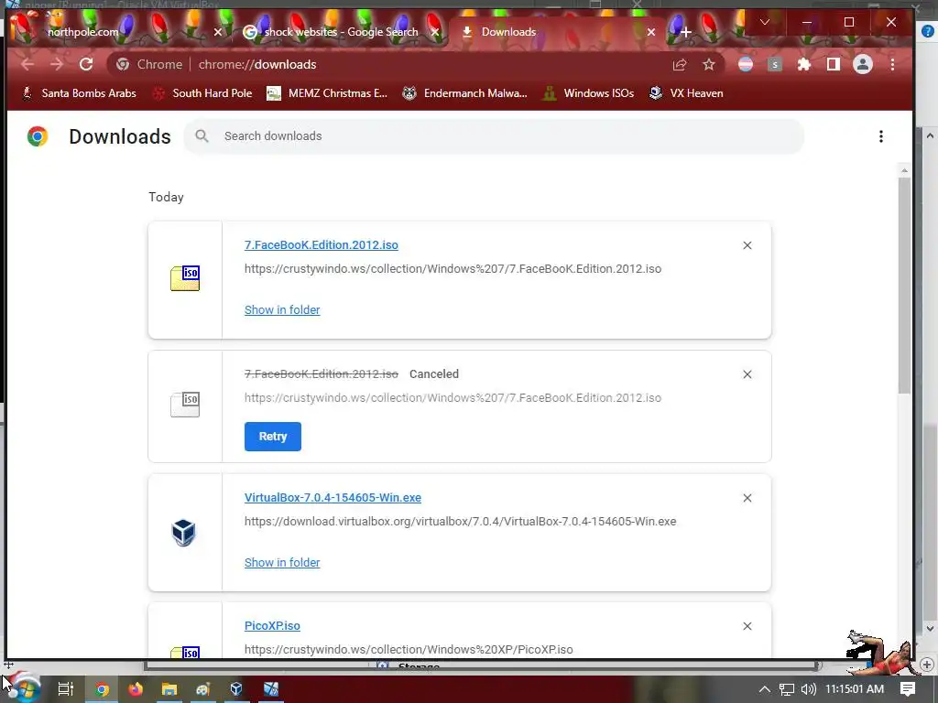Open the network status tray icon
The height and width of the screenshot is (703, 938).
coord(787,689)
